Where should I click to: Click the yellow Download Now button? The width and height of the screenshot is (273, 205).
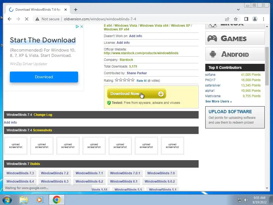[x=136, y=94]
